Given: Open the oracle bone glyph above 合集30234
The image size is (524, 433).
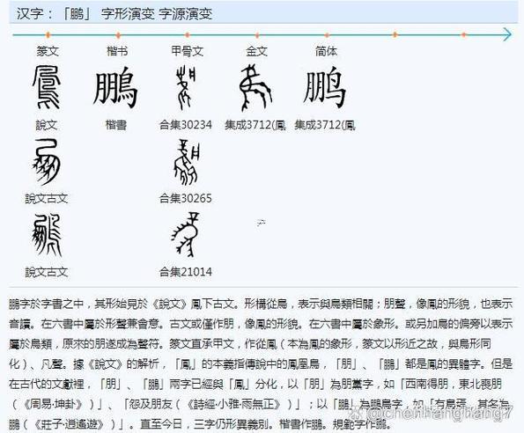Looking at the screenshot, I should 186,87.
